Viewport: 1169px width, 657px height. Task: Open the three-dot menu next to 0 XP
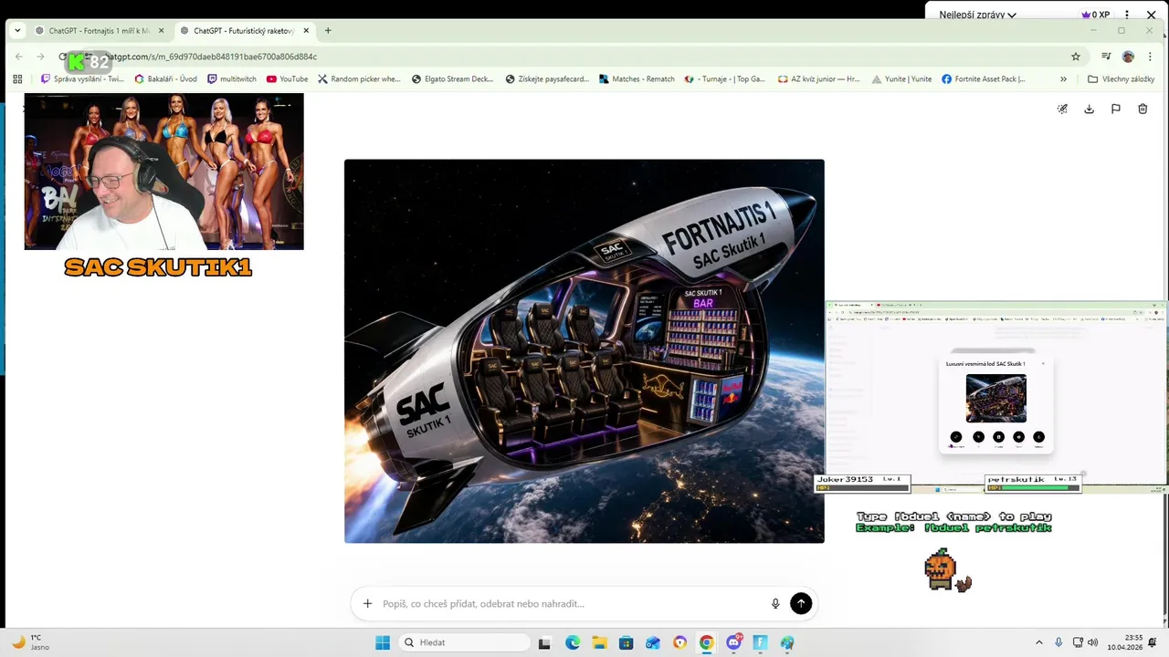point(1127,15)
